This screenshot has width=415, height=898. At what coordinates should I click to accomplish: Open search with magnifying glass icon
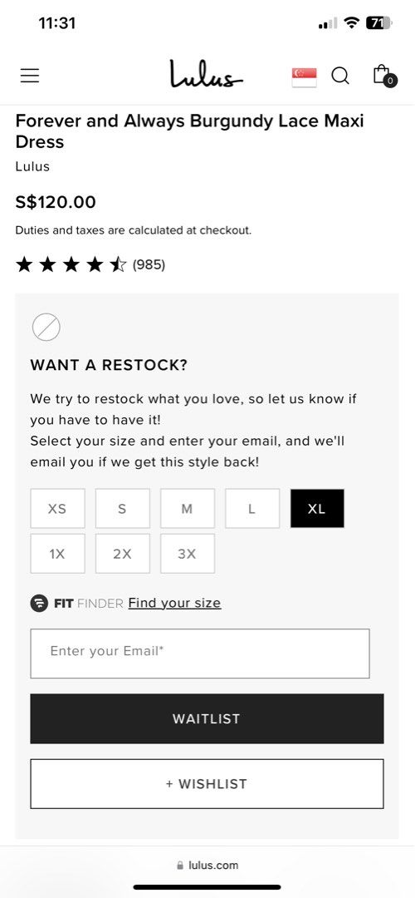tap(340, 76)
